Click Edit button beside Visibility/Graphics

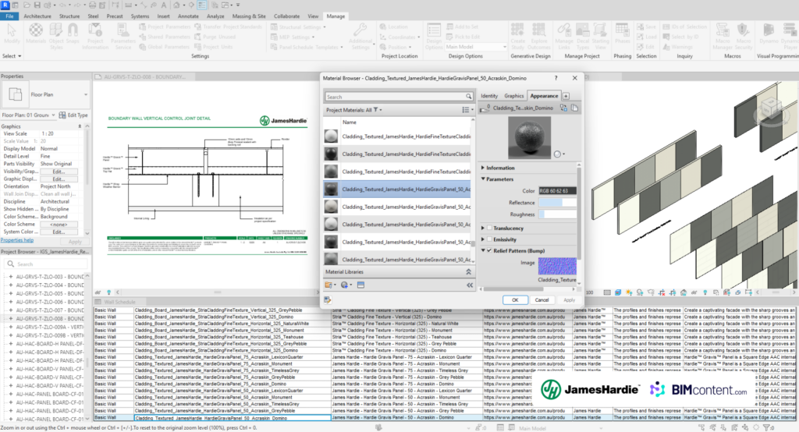(59, 172)
